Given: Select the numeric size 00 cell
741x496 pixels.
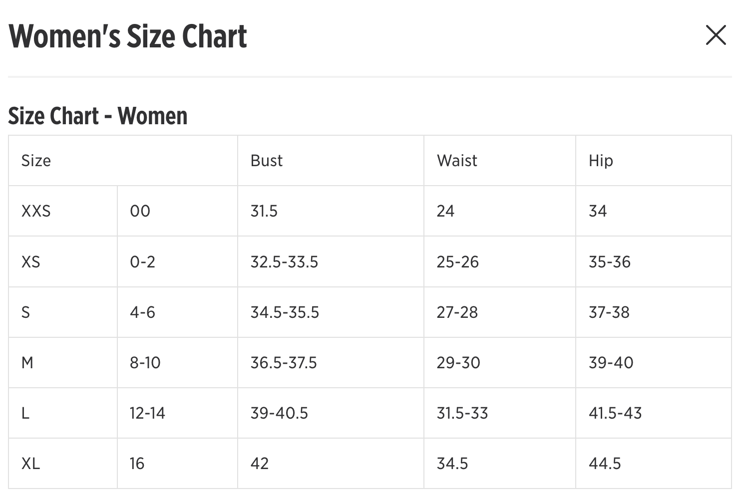Looking at the screenshot, I should 140,211.
